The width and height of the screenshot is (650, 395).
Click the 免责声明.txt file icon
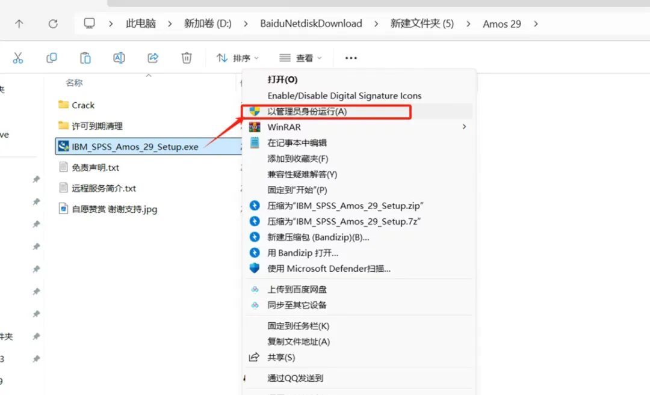point(63,167)
